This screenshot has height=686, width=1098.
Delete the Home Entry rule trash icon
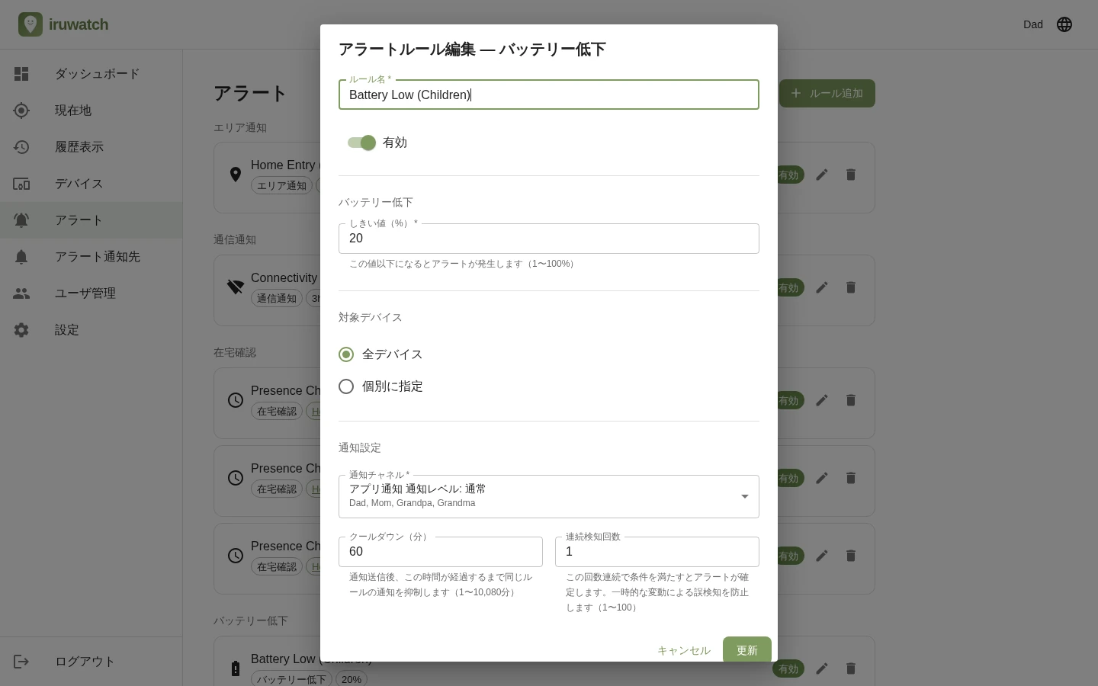(x=851, y=175)
